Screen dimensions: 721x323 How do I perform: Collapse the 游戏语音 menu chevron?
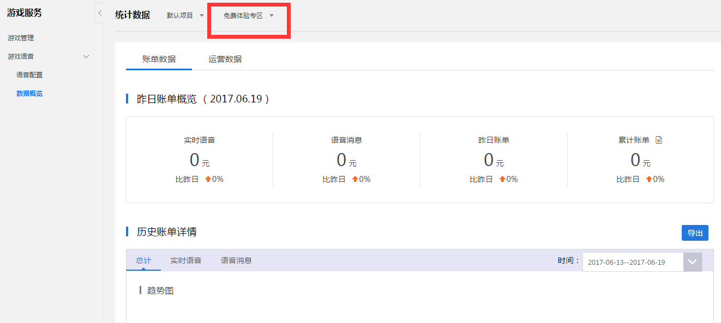[x=86, y=56]
